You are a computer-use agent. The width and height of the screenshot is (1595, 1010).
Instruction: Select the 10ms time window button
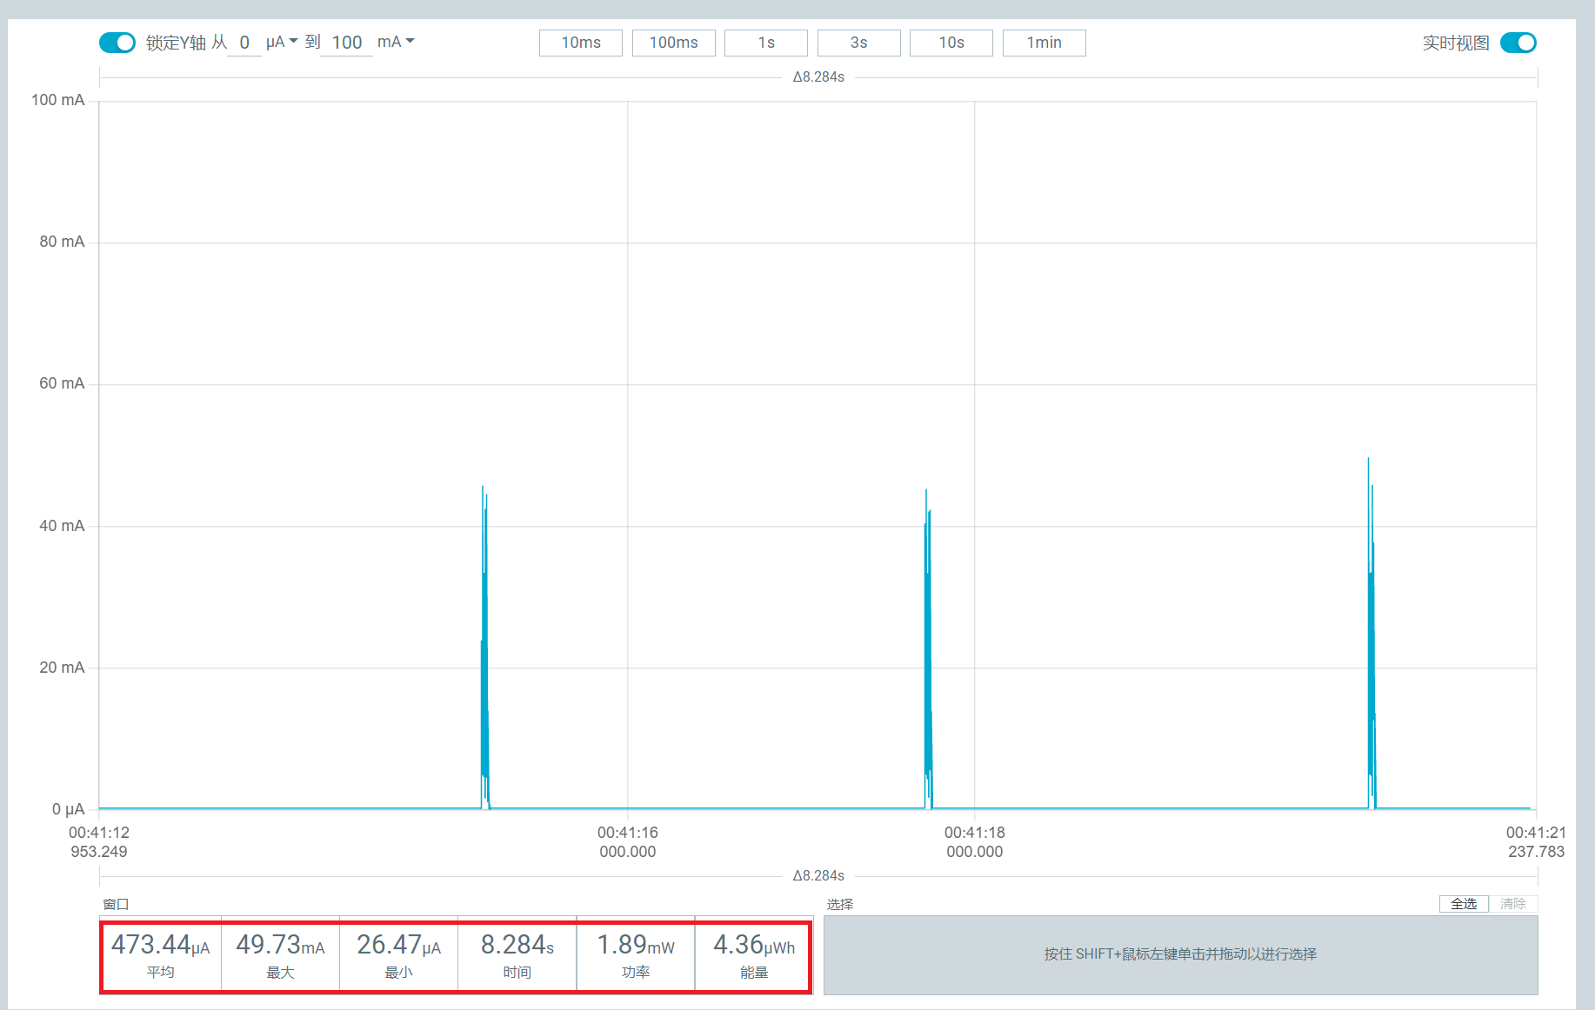[x=581, y=43]
